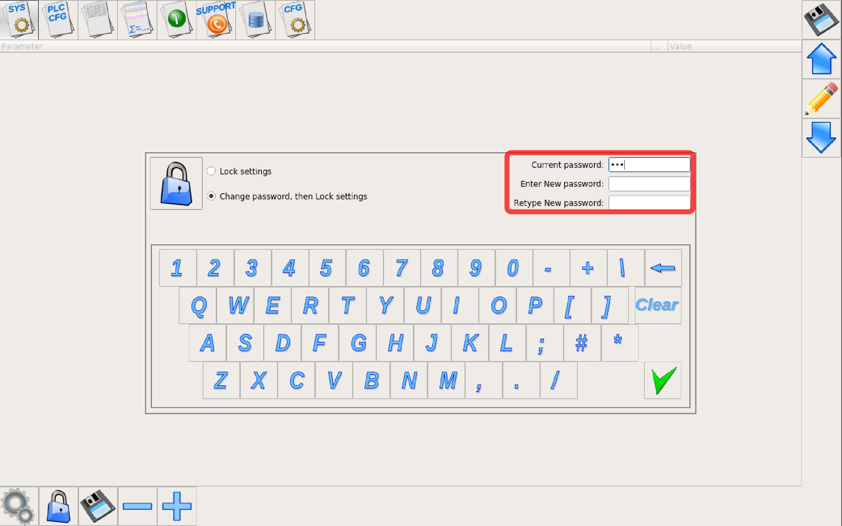Select Change password then Lock settings option

pos(211,196)
